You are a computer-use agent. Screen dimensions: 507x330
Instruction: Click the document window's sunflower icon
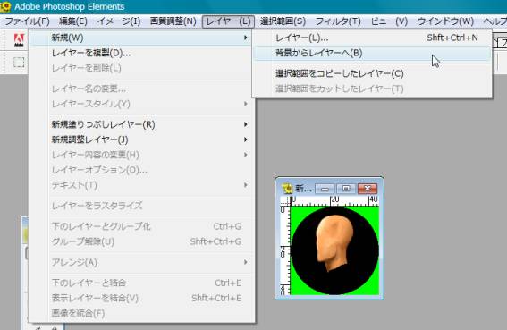(x=286, y=189)
